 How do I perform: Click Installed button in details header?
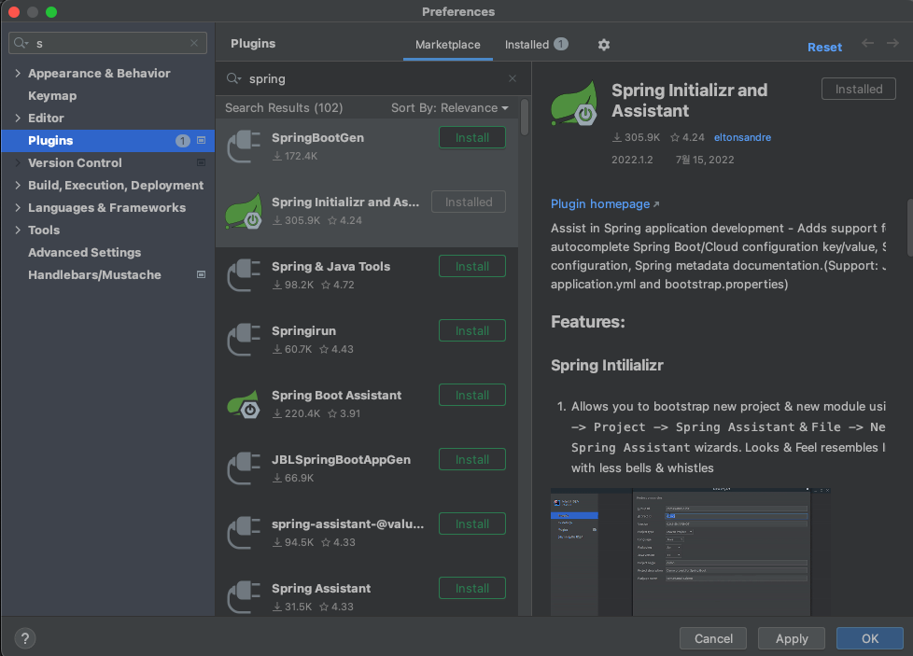point(859,89)
